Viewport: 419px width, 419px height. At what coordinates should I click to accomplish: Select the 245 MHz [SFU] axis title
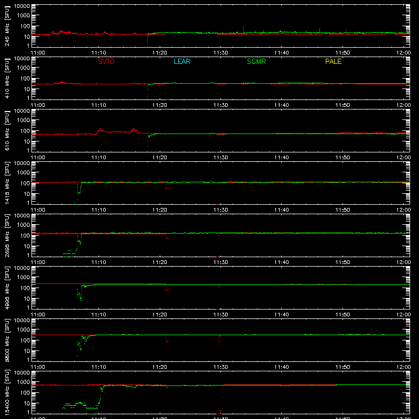point(7,26)
